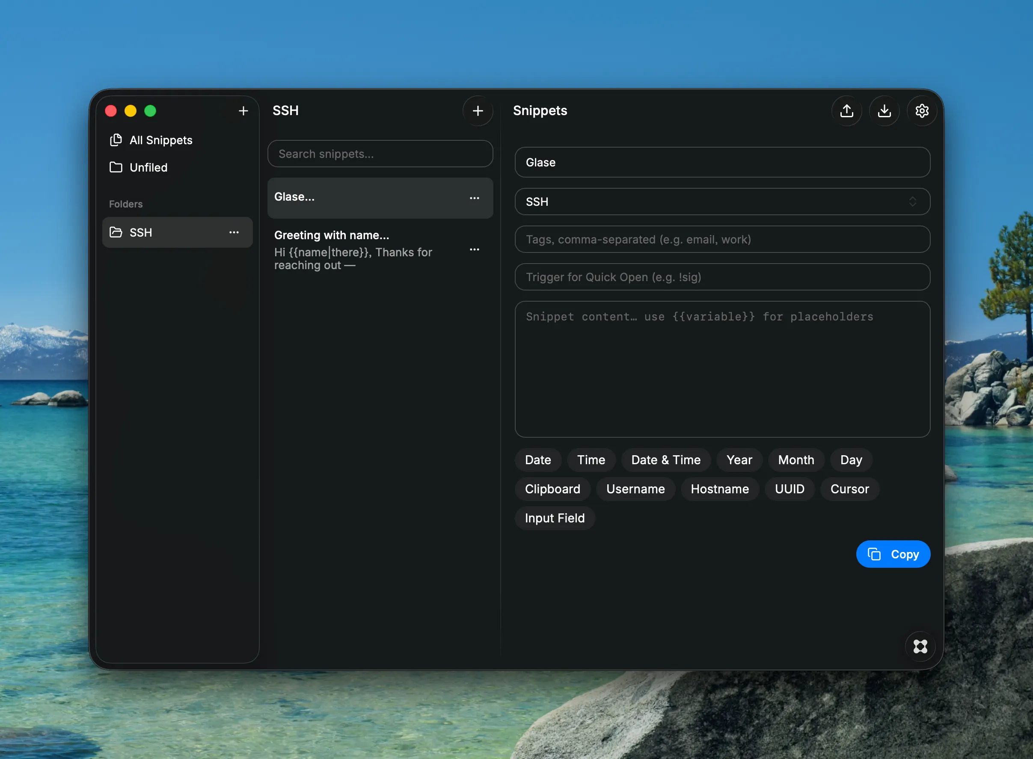The height and width of the screenshot is (759, 1033).
Task: Click the plus icon to add folder
Action: pyautogui.click(x=243, y=111)
